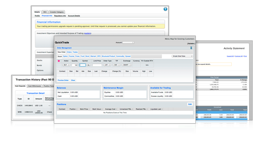Open the SMART exchange dropdown

pos(127,65)
